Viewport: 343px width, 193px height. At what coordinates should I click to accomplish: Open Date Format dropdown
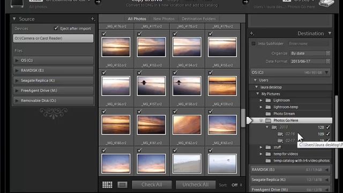310,62
